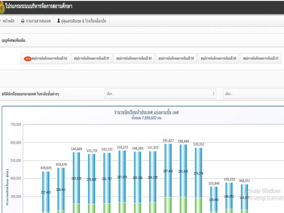Click the 400,000 y-axis label
284x213 pixels.
coord(16,178)
